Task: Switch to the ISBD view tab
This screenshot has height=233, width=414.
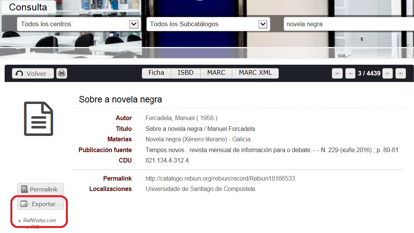Action: (185, 73)
